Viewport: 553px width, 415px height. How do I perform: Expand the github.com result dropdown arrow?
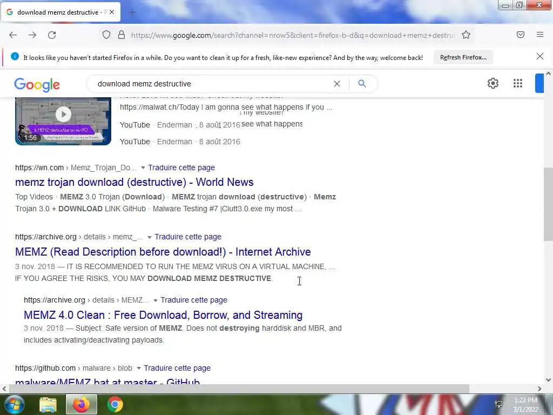coord(139,369)
